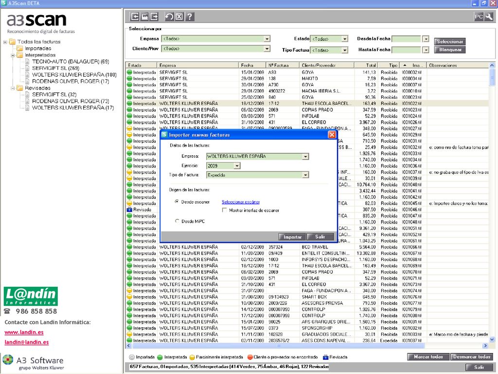Open the Tipo de Factura dropdown in dialog
Screen dimensions: 498x374
[x=305, y=175]
